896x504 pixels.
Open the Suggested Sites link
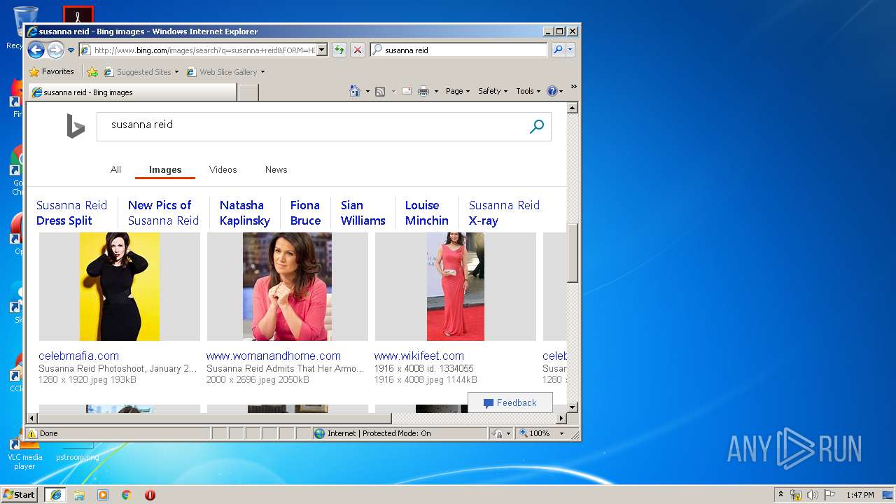pos(141,71)
